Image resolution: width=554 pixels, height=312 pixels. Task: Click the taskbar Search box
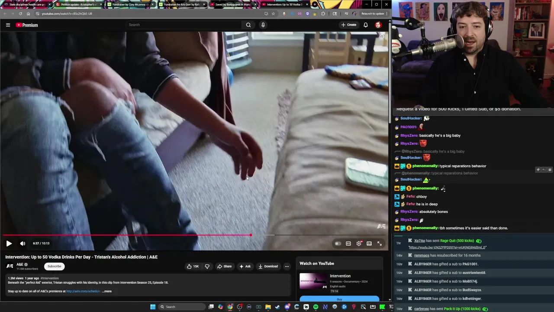click(181, 307)
